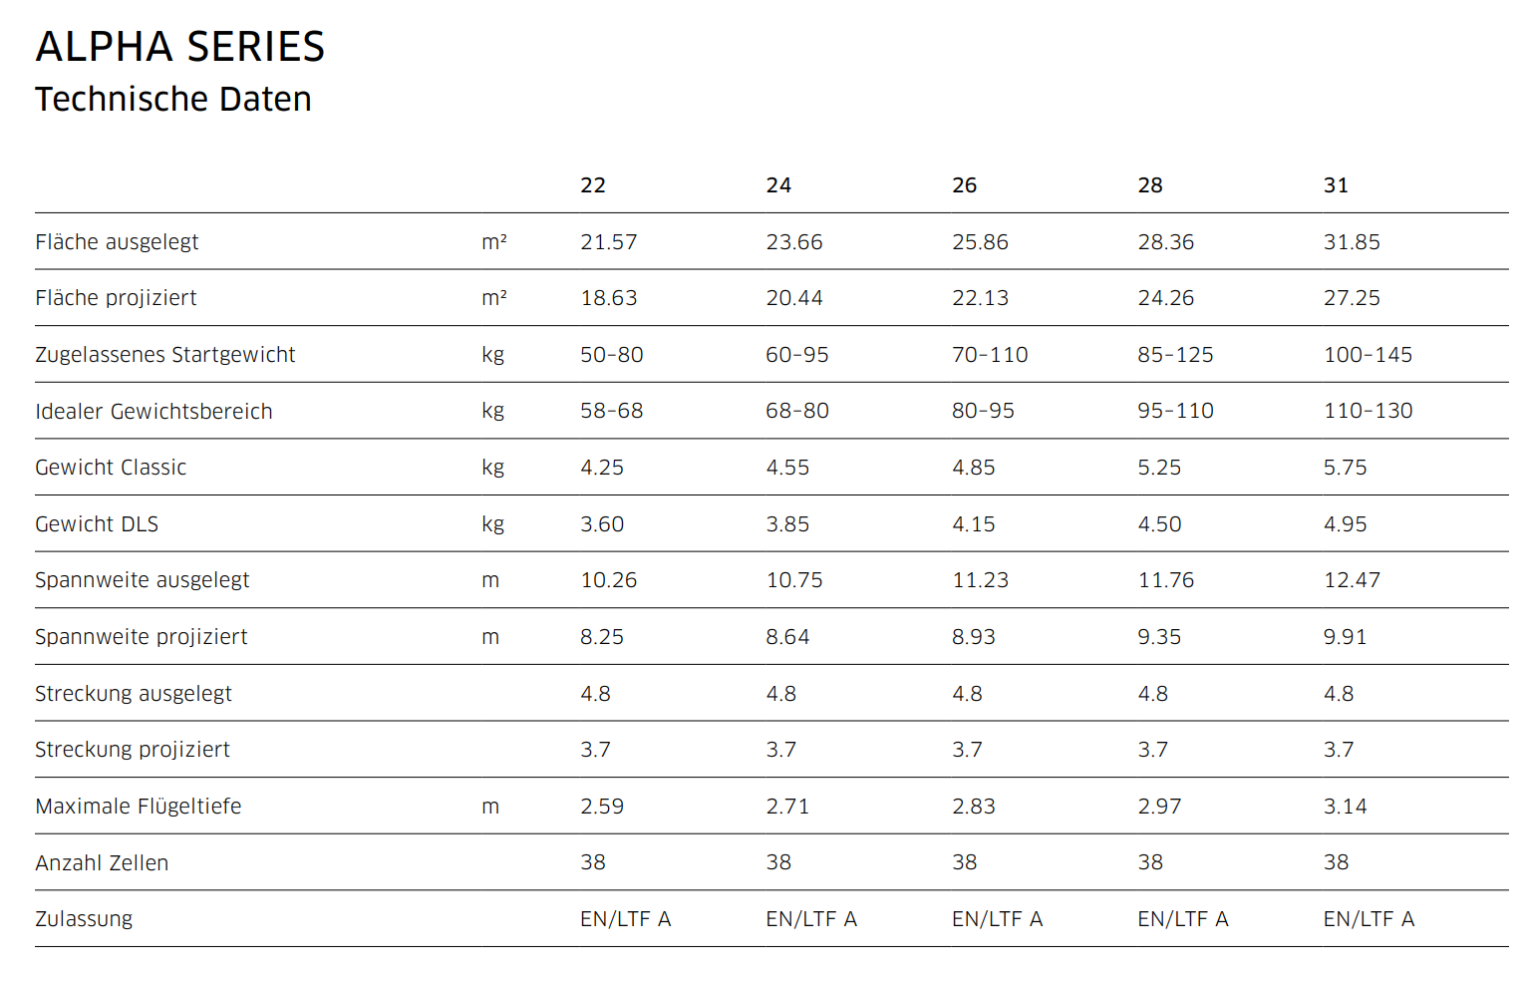This screenshot has height=981, width=1529.
Task: Click the value 21.57 in Fläche ausgelegt
Action: point(609,242)
